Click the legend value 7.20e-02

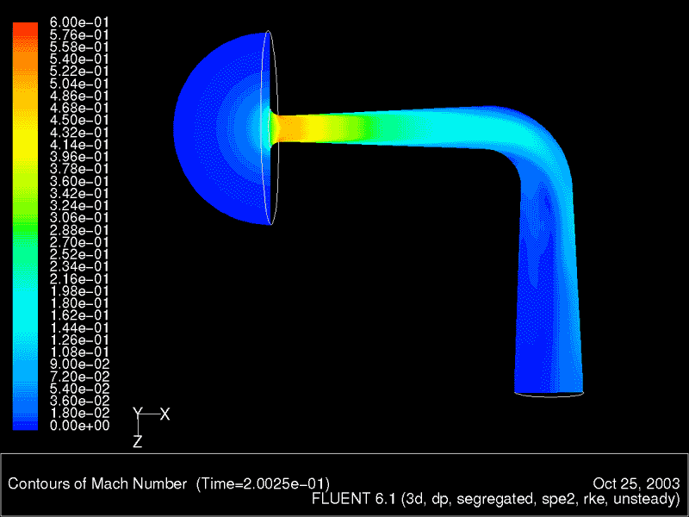pyautogui.click(x=79, y=376)
